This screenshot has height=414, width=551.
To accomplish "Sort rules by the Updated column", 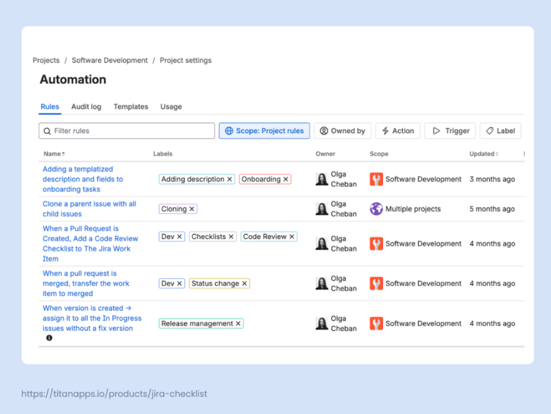I will point(484,154).
